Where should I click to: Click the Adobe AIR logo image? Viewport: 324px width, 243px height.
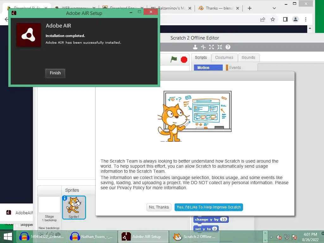pyautogui.click(x=28, y=35)
